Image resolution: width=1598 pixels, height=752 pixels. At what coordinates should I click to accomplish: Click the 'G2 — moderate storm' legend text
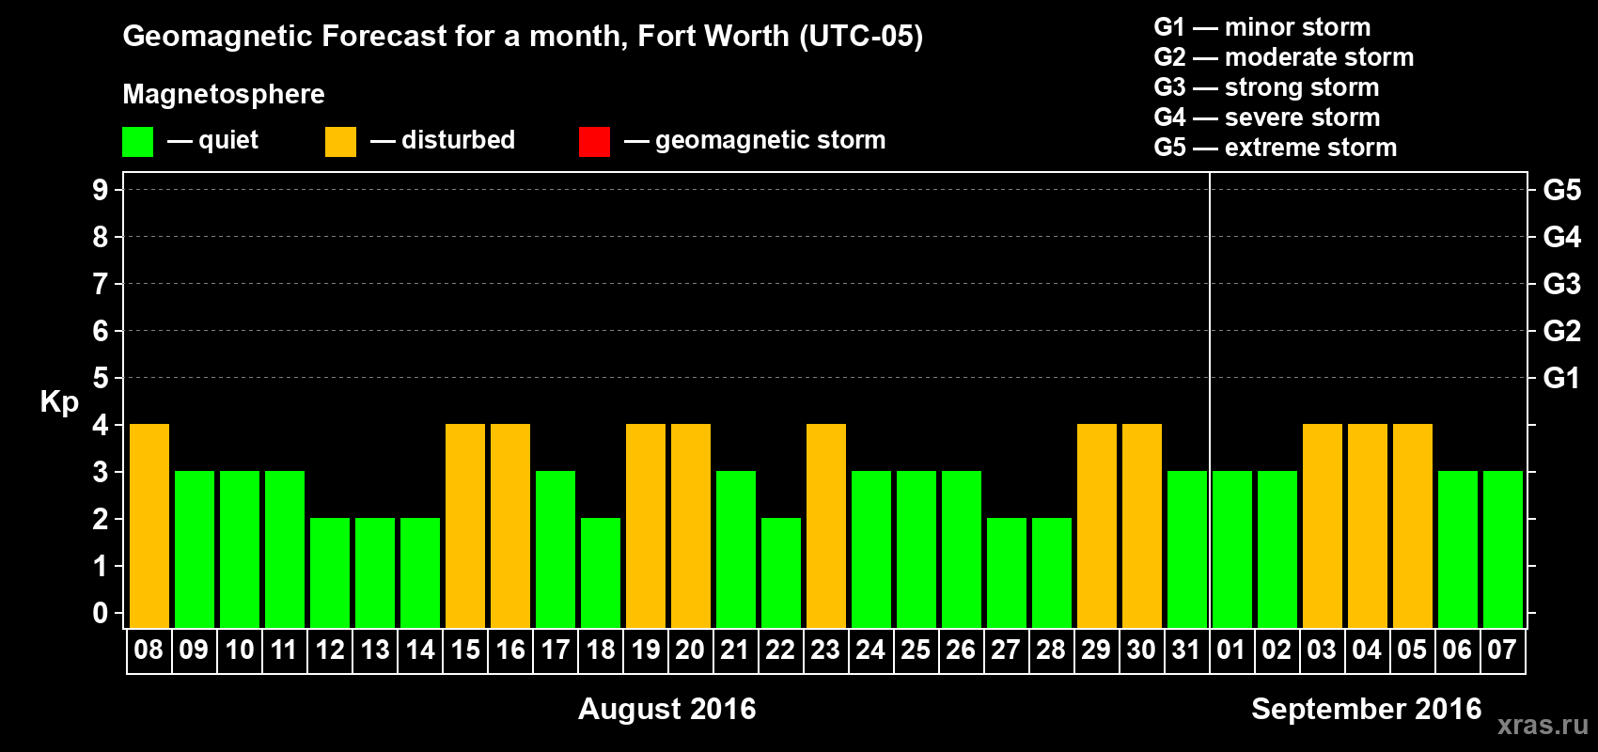(1284, 57)
